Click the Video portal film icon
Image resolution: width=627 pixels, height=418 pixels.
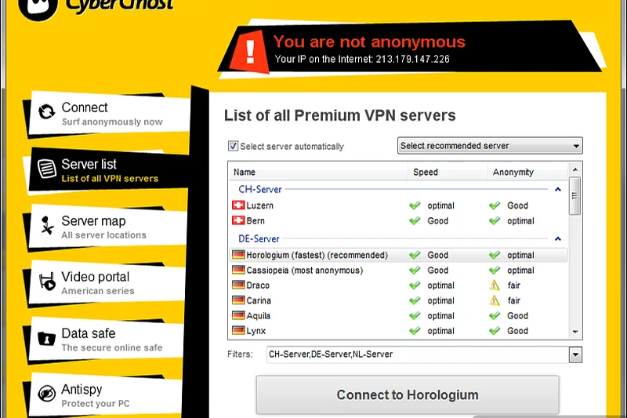(x=47, y=282)
